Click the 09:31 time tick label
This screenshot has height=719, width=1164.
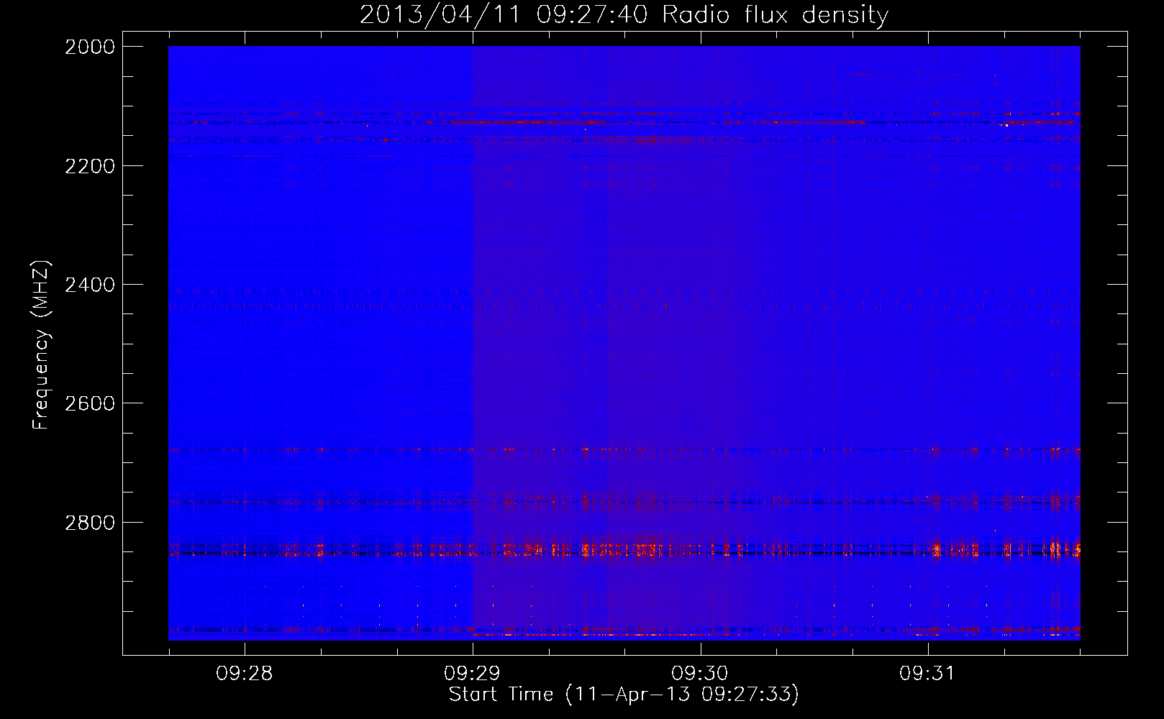point(928,674)
